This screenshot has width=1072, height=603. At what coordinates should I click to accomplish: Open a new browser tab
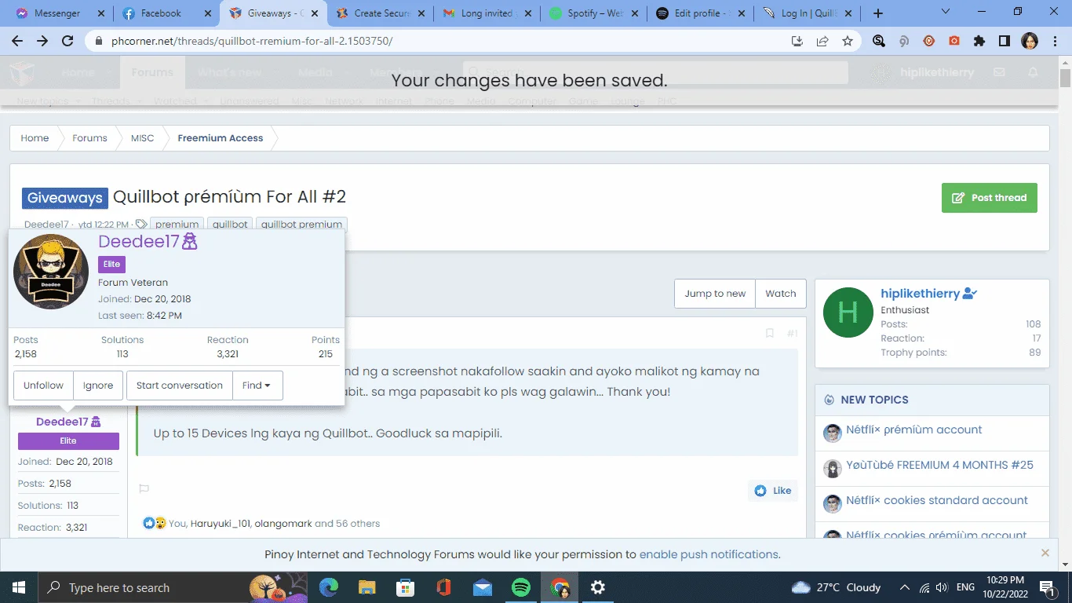coord(878,13)
